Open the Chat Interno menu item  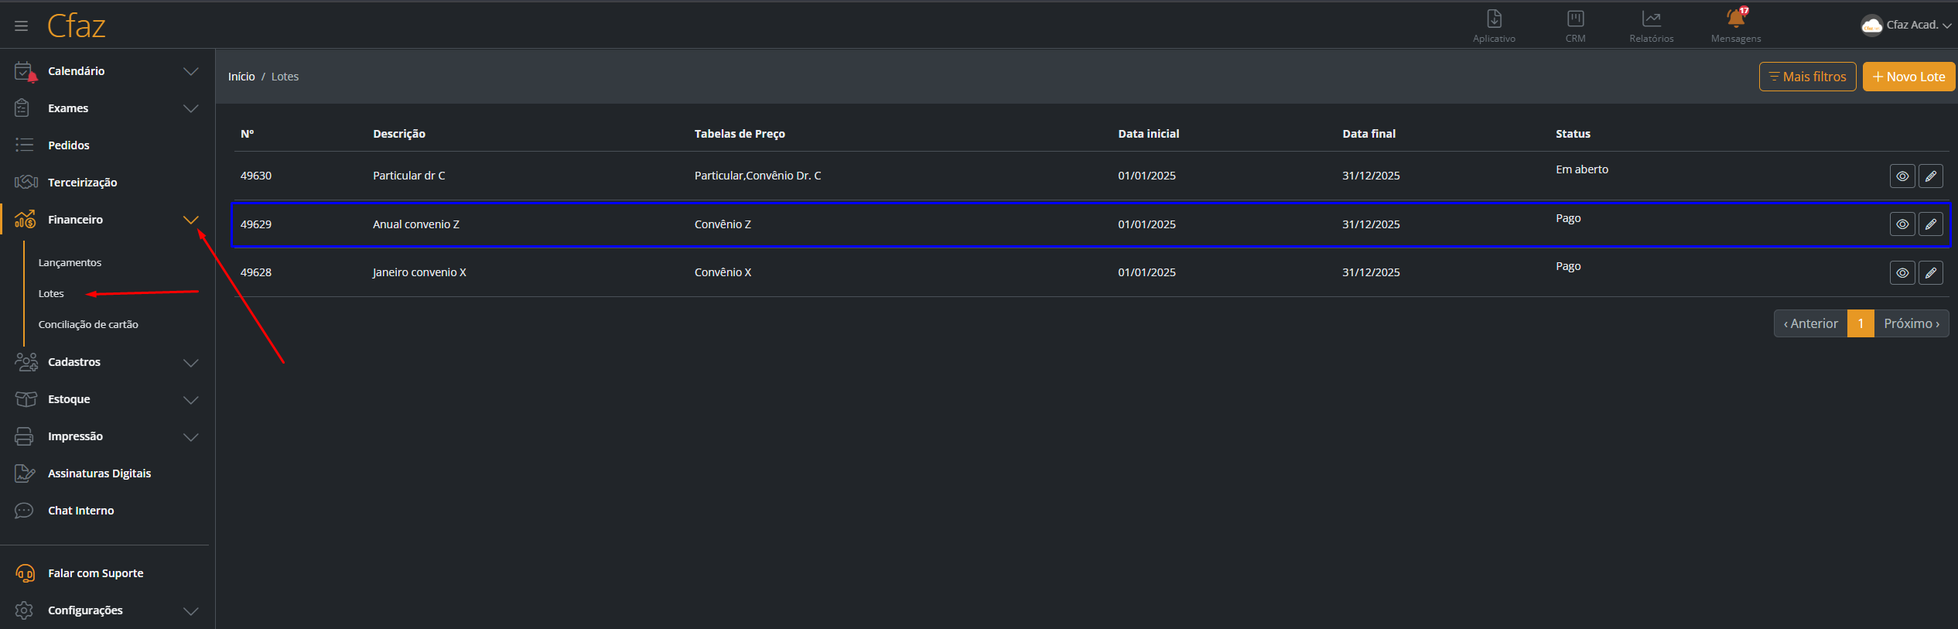pos(81,511)
